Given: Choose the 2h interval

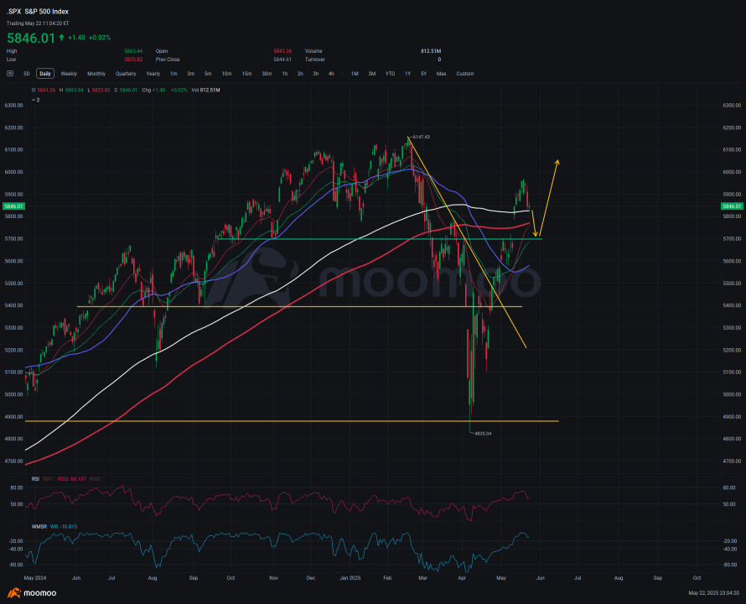Looking at the screenshot, I should (300, 74).
